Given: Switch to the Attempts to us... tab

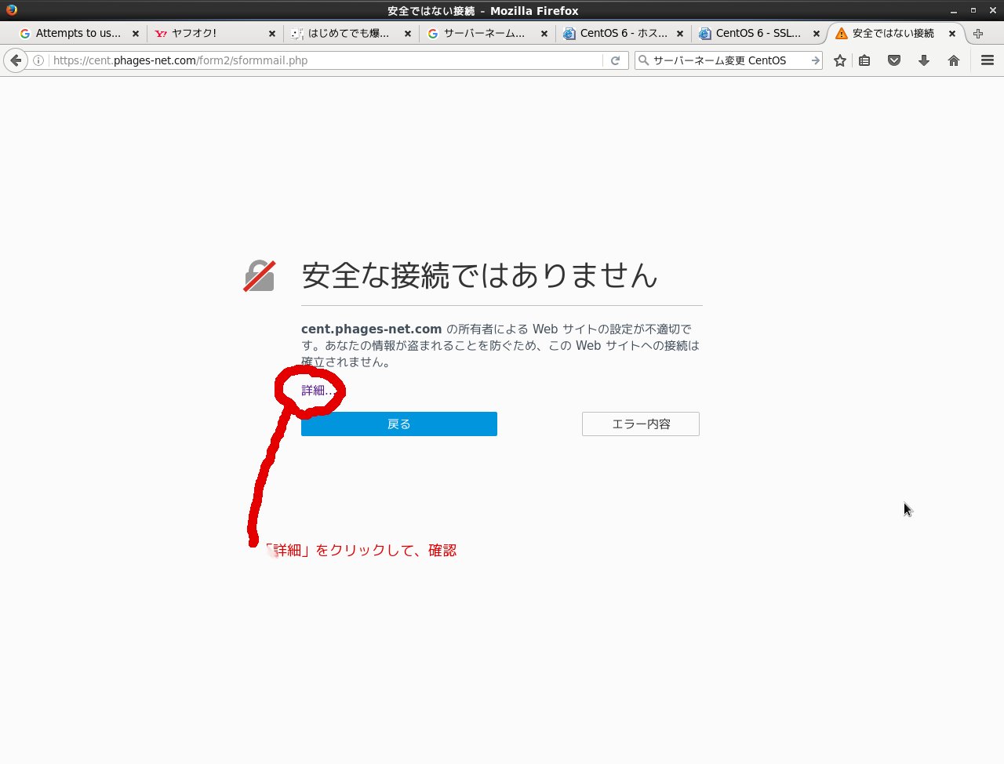Looking at the screenshot, I should click(x=78, y=34).
